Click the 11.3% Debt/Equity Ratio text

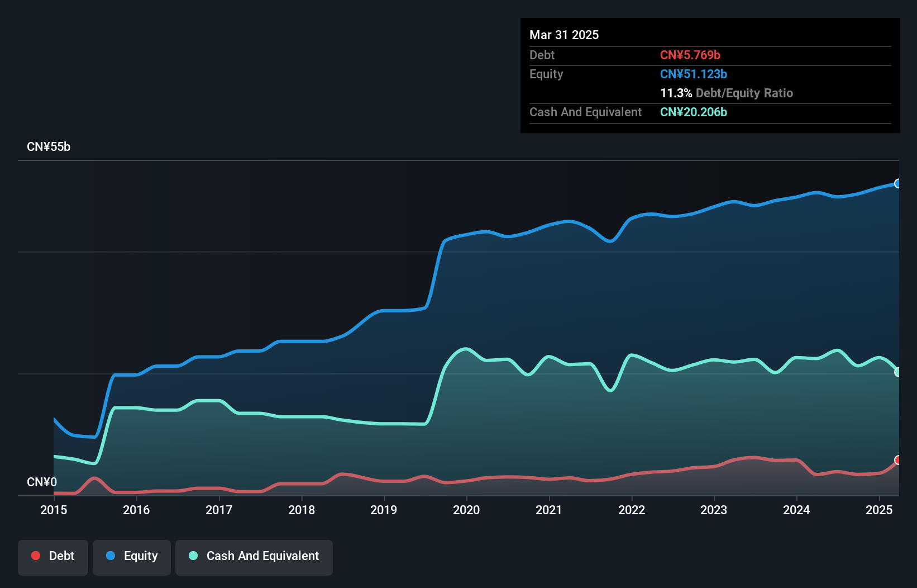tap(727, 93)
